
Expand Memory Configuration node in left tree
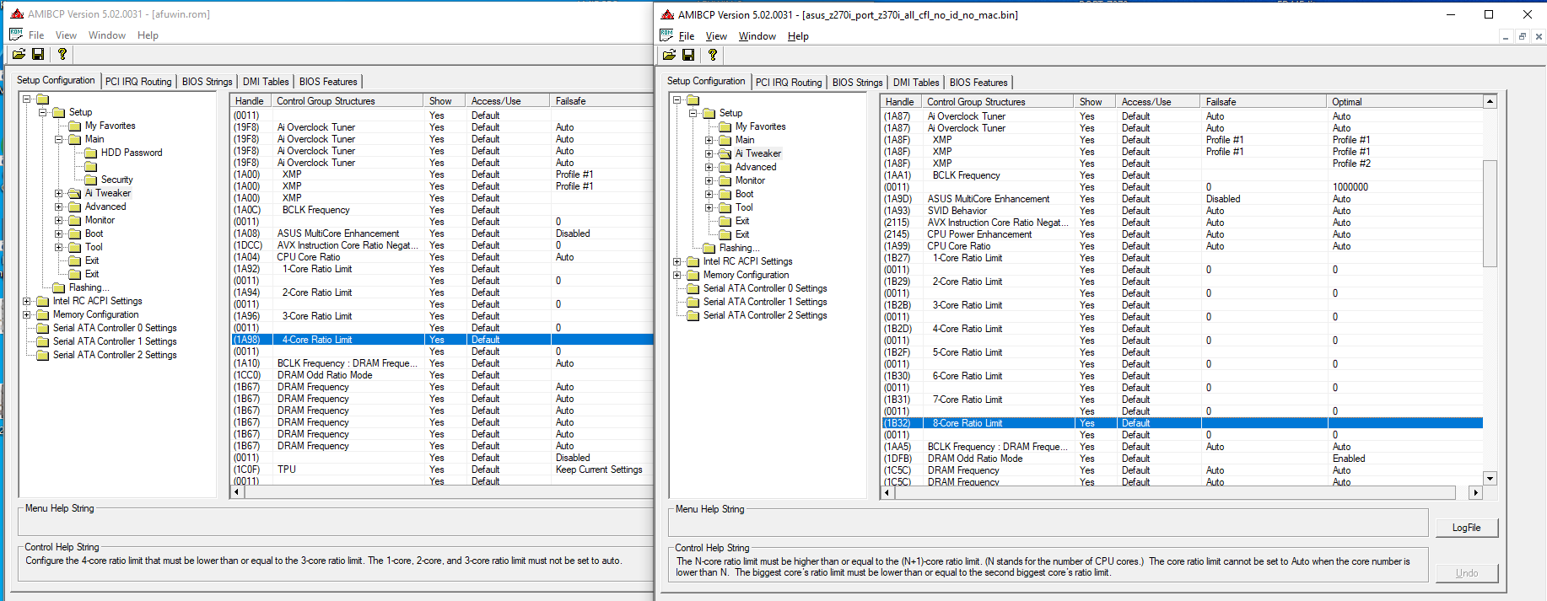(x=27, y=314)
